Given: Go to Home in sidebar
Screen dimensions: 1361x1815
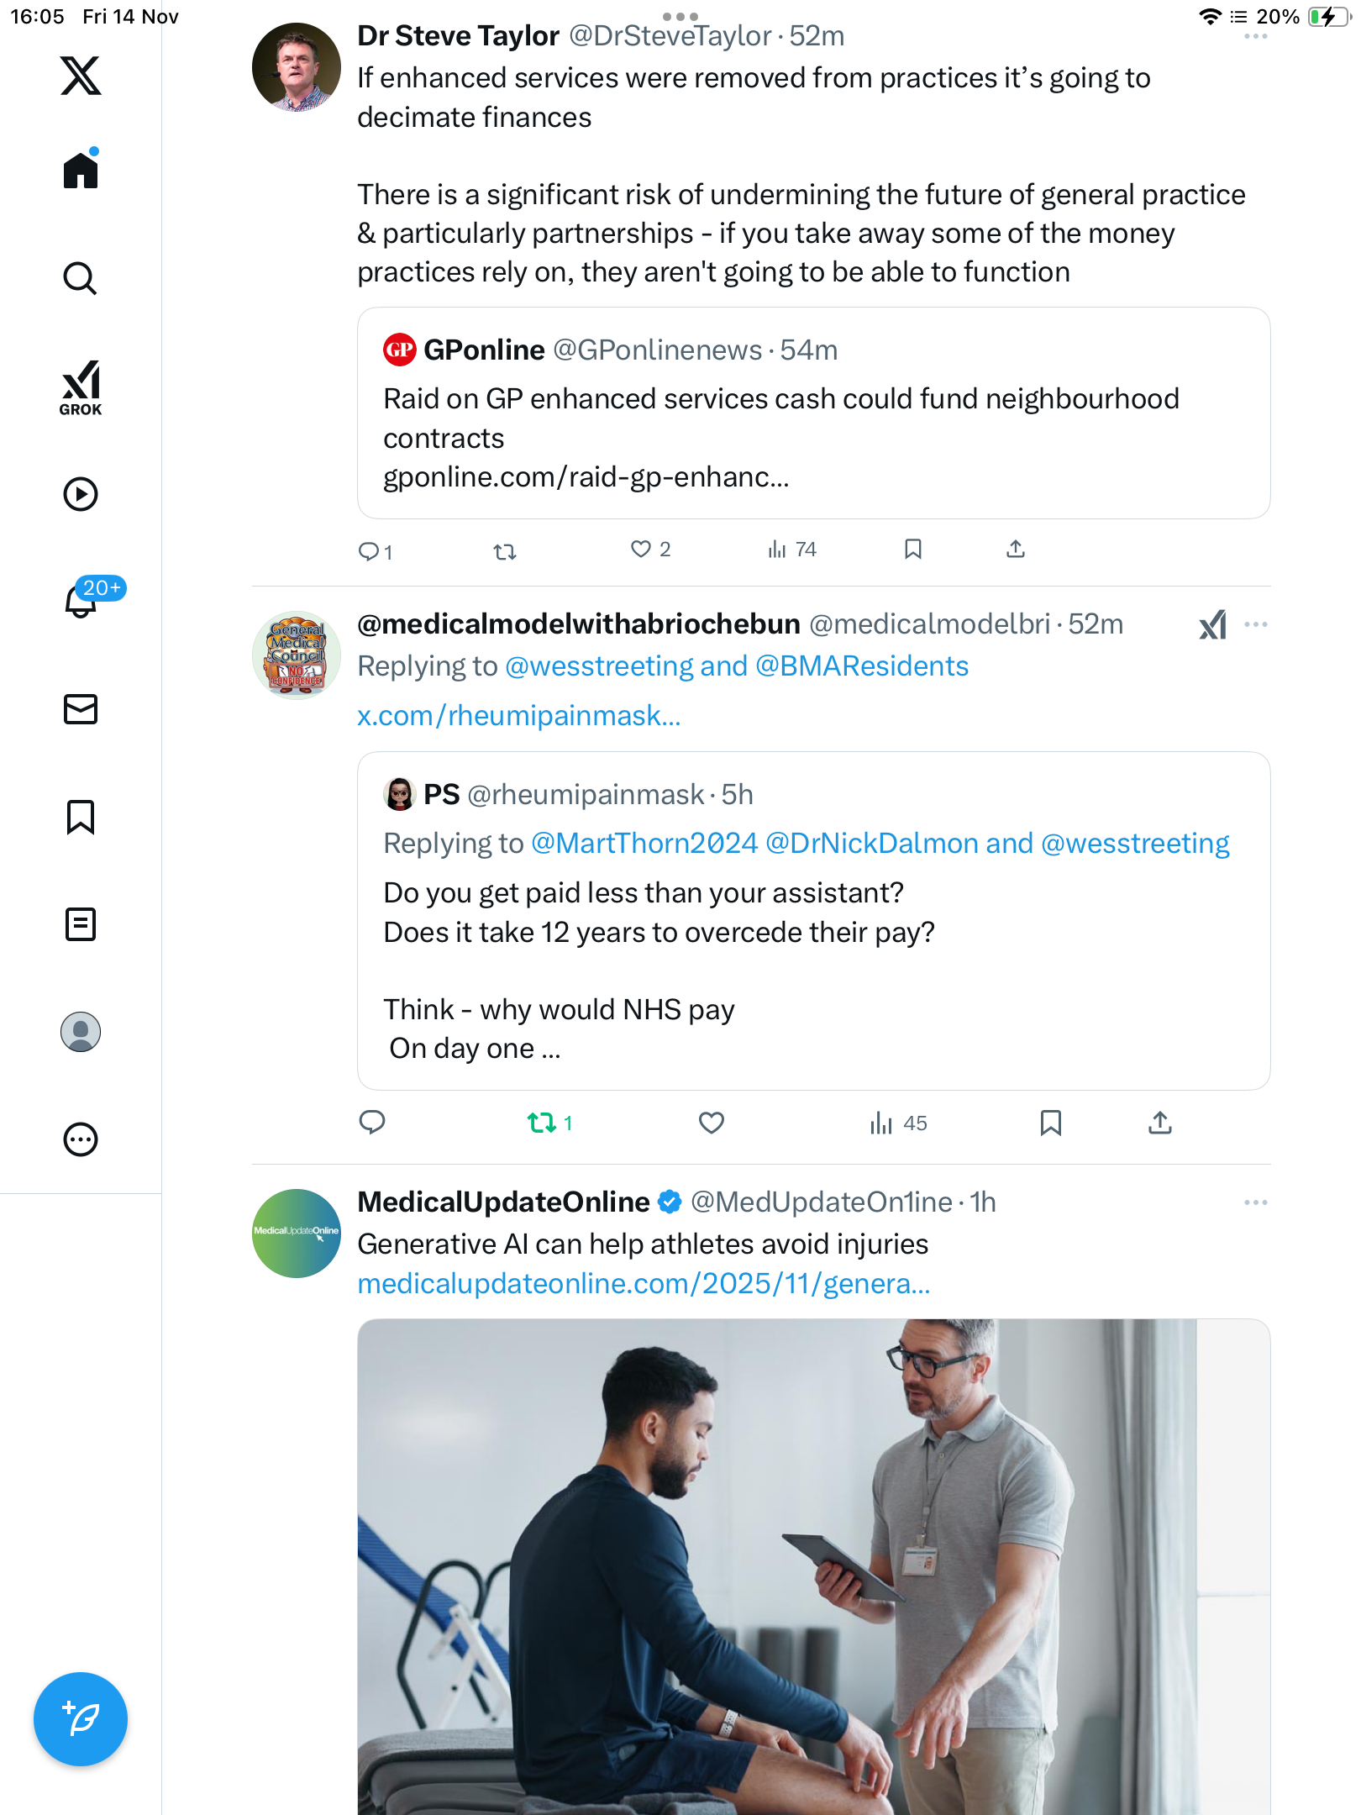Looking at the screenshot, I should coord(81,171).
